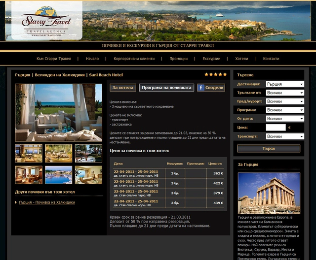Open Към Старри Травел menu item
This screenshot has height=260, width=316.
click(x=54, y=59)
